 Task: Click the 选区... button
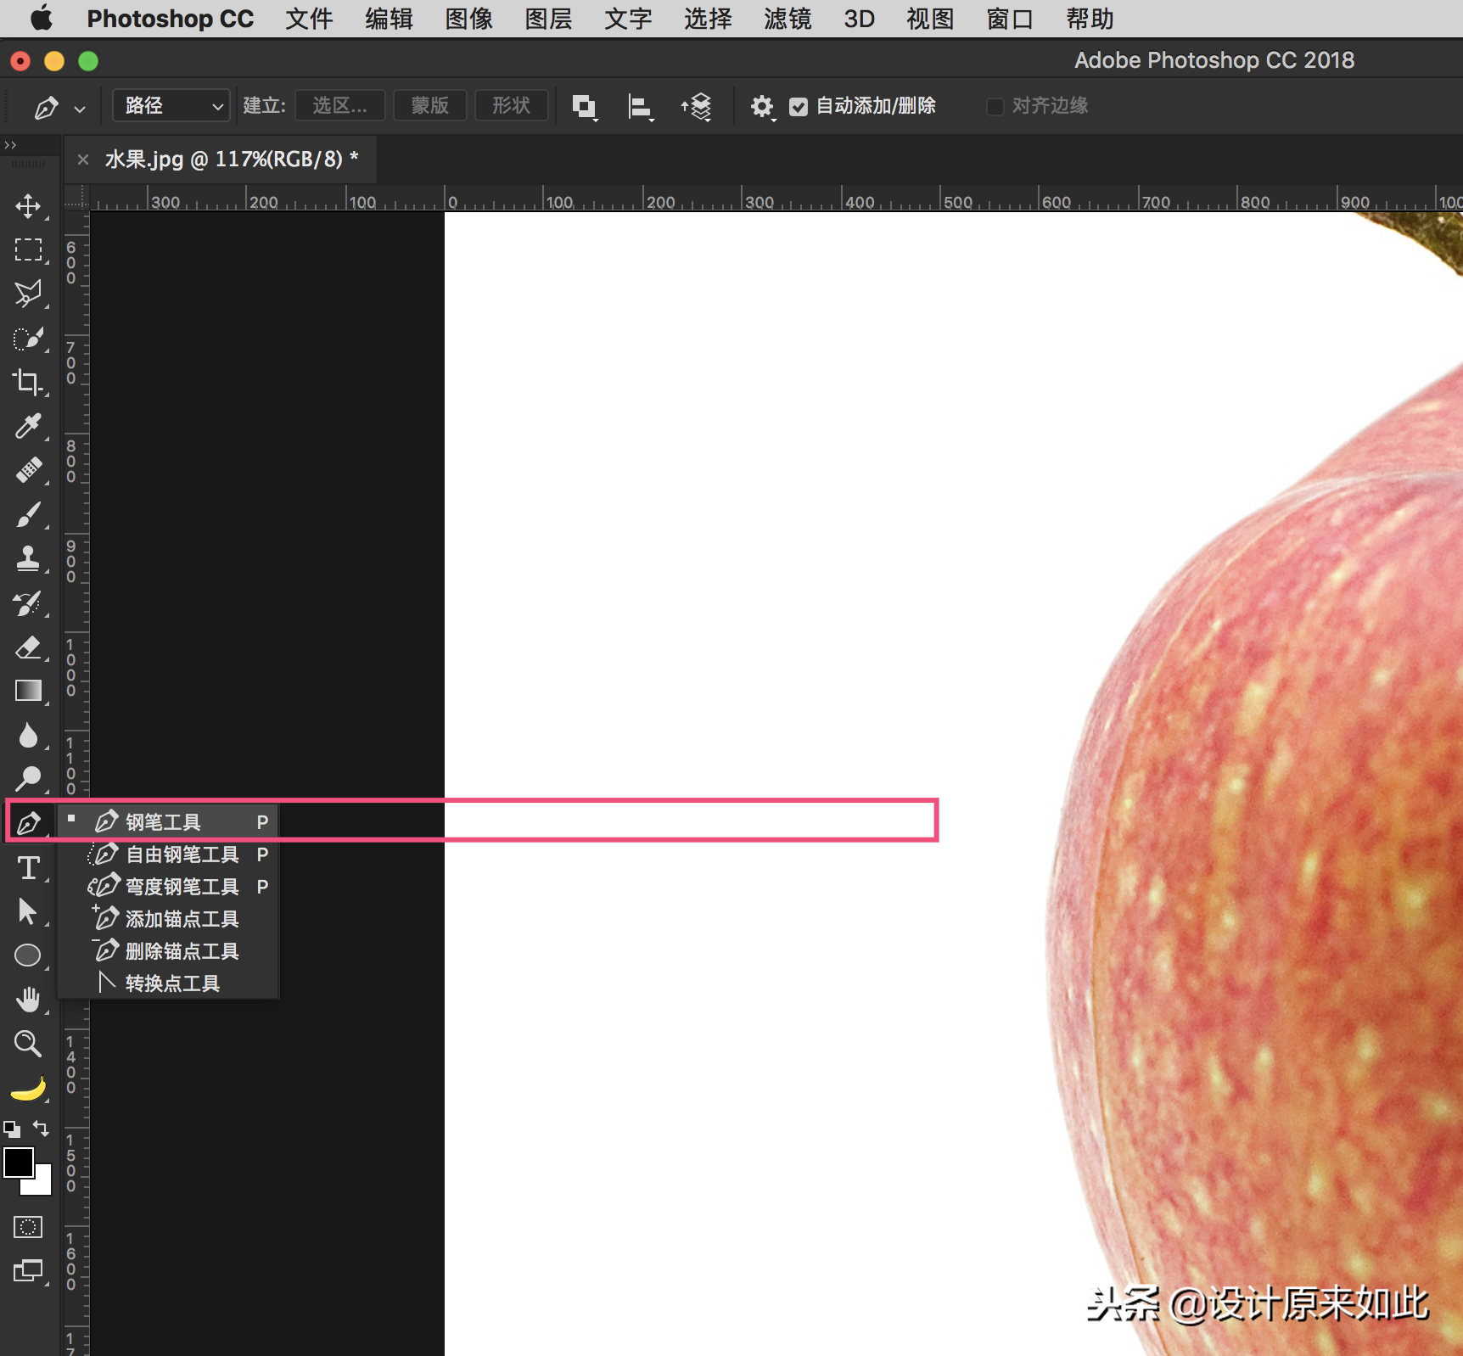point(339,105)
